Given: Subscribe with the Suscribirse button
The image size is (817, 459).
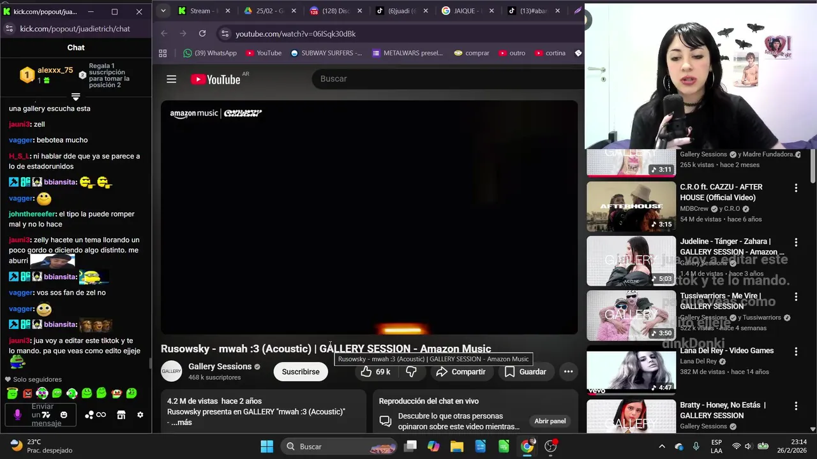Looking at the screenshot, I should (301, 372).
